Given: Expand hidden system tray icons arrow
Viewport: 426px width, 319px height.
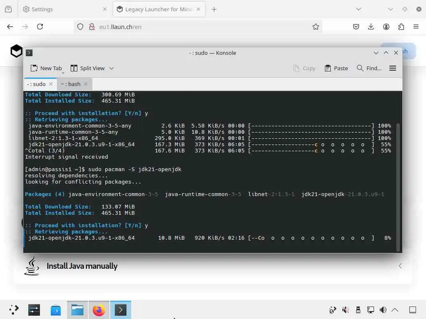Looking at the screenshot, I should 395,310.
